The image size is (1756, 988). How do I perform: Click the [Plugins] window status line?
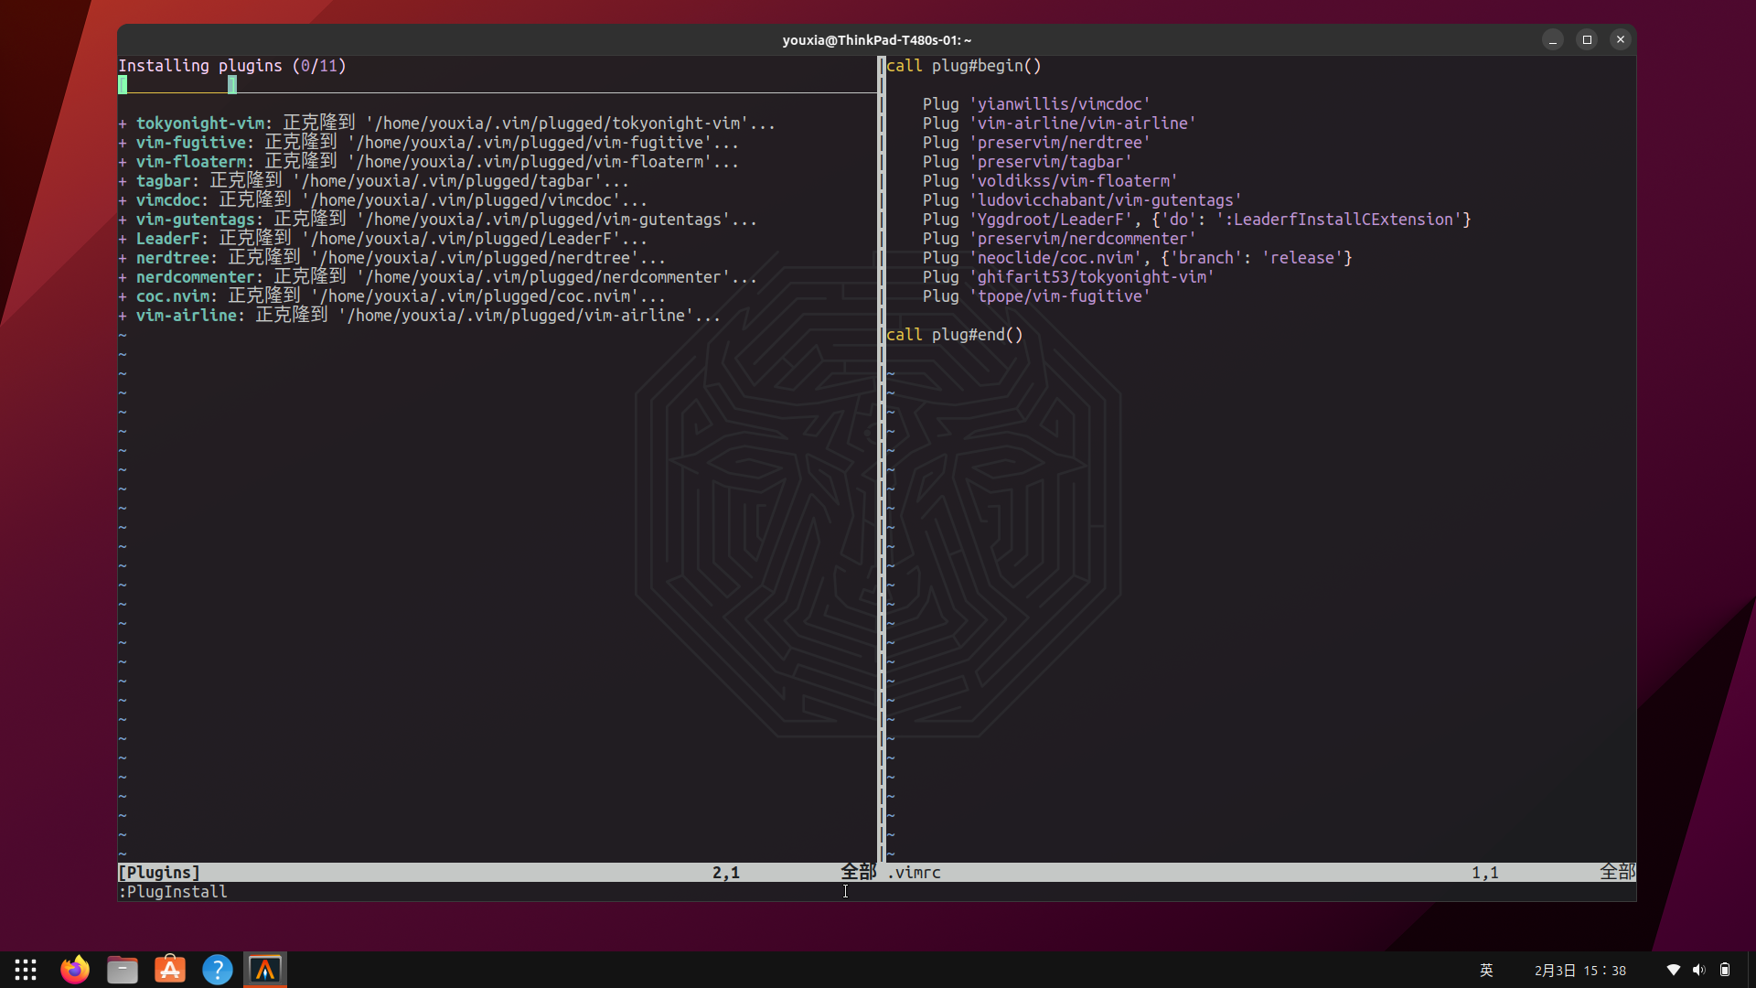click(x=159, y=872)
